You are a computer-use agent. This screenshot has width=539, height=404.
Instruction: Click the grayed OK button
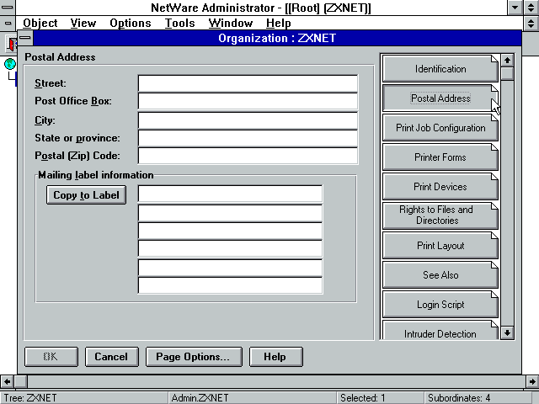coord(51,357)
